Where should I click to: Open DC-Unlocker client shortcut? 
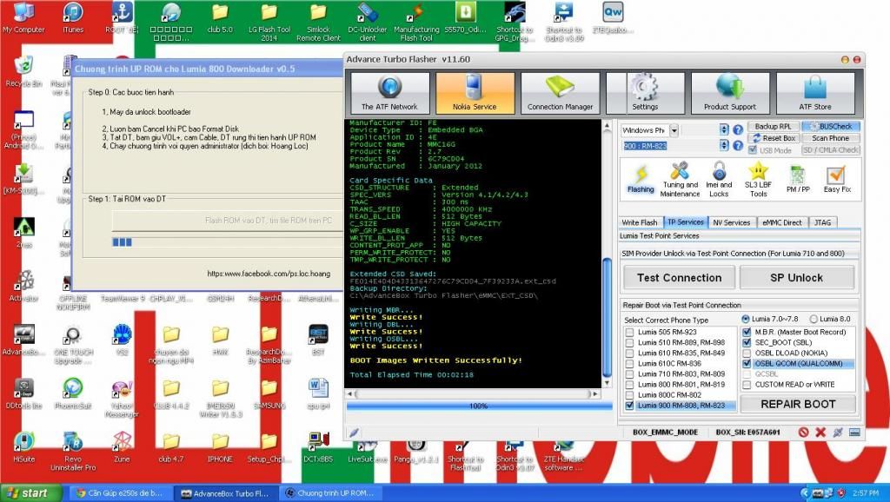368,22
